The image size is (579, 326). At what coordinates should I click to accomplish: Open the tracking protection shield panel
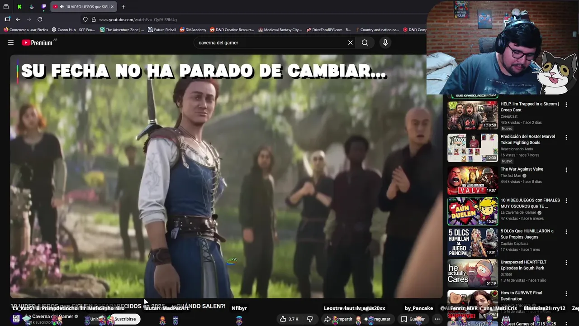coord(85,19)
